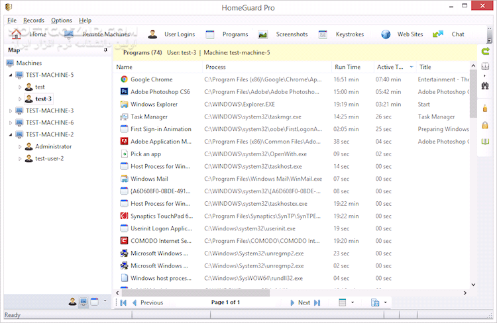The image size is (497, 323).
Task: Select Administrator under TEST-MACHINE-2
Action: tap(48, 147)
